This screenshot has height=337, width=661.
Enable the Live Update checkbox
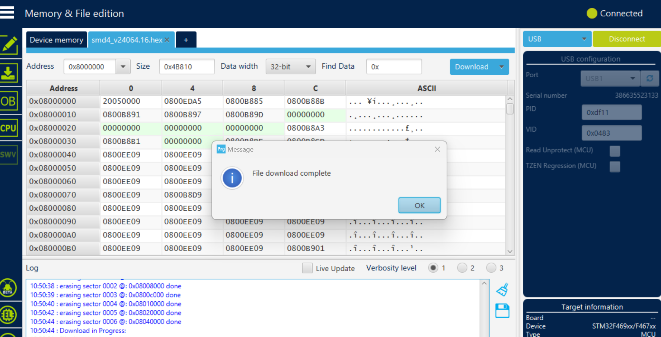[x=307, y=268]
